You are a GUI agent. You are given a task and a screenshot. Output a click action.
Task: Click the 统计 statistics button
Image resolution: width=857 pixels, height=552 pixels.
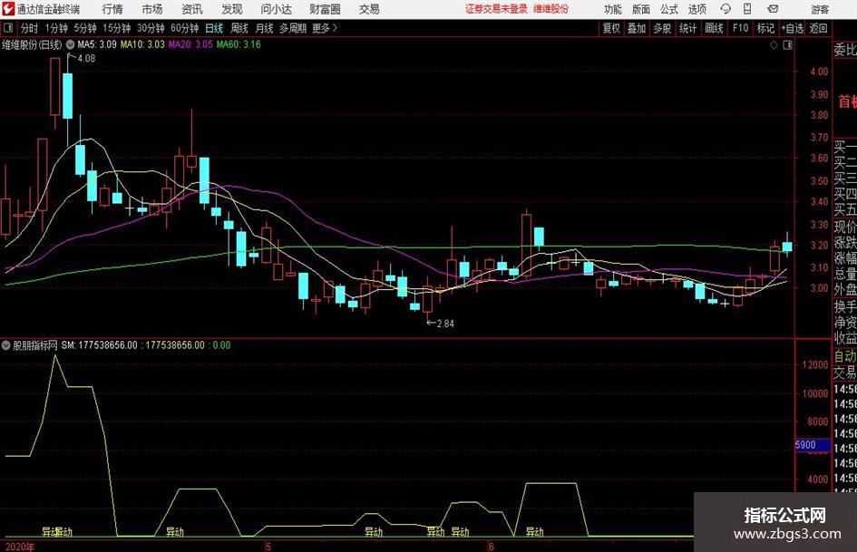click(x=687, y=28)
